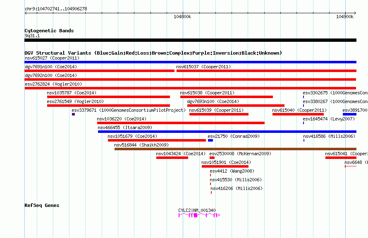Viewport: 368px width, 238px height.
Task: Click the nsv6648 variant label
Action: tap(356, 162)
